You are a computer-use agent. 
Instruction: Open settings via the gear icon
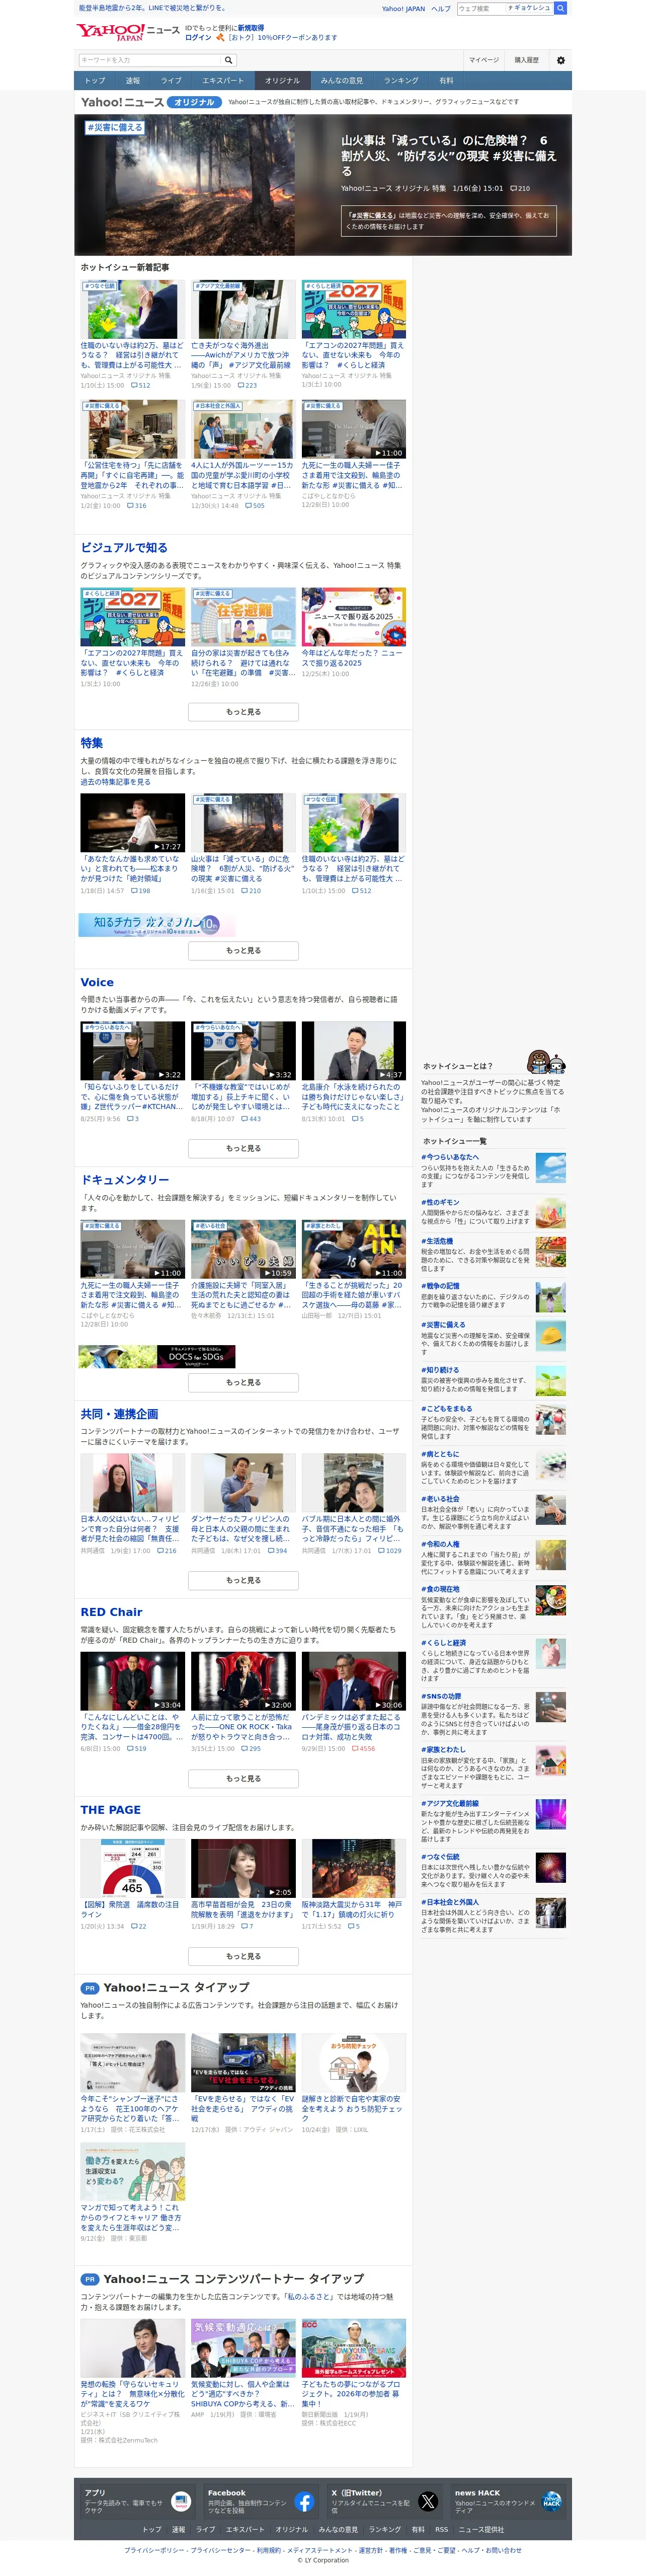click(x=560, y=60)
